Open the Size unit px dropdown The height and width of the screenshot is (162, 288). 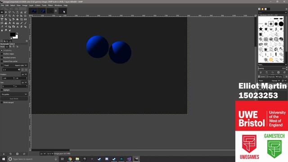tap(24, 82)
